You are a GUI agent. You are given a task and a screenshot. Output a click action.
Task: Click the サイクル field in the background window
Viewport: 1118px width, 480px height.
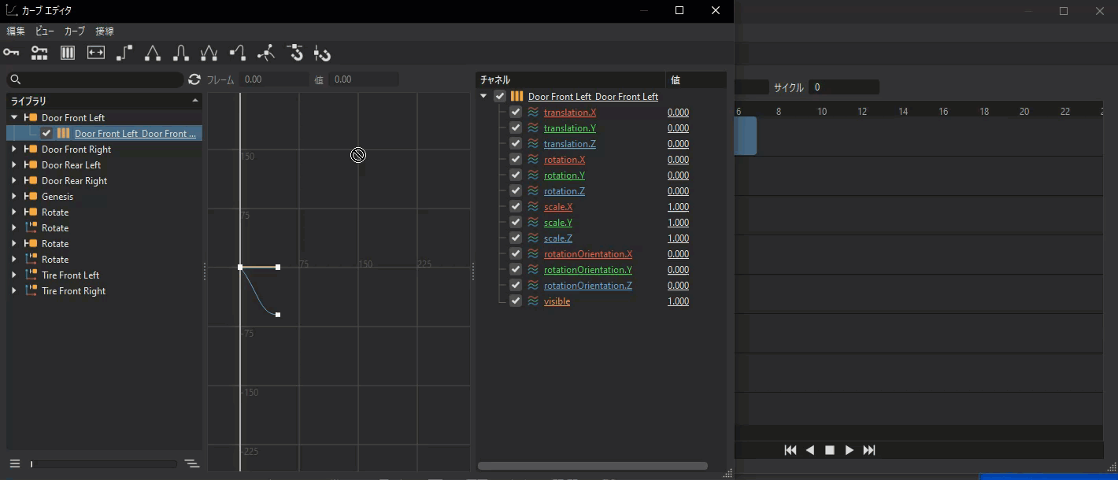(844, 87)
